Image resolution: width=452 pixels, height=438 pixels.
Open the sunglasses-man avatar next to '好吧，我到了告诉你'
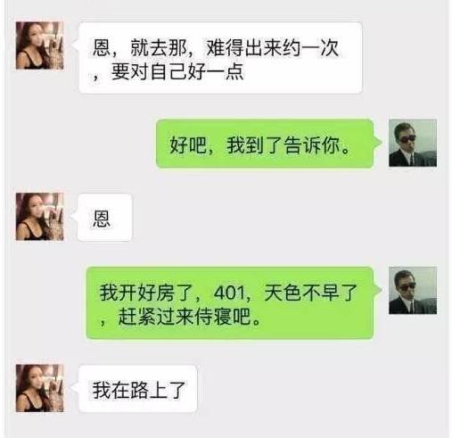[413, 143]
